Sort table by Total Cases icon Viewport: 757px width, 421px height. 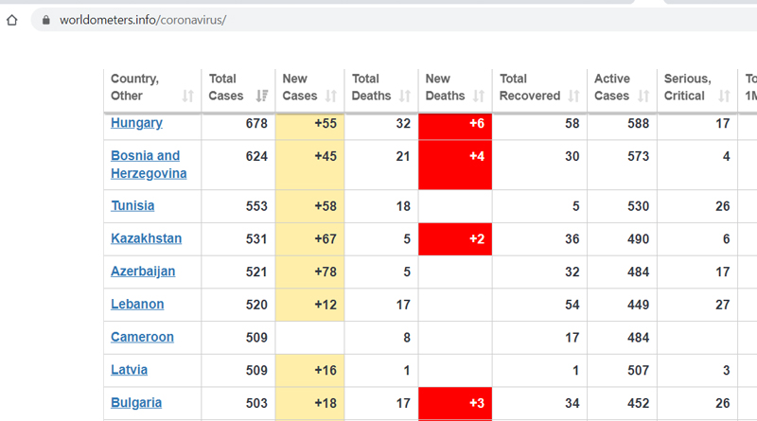(x=262, y=96)
